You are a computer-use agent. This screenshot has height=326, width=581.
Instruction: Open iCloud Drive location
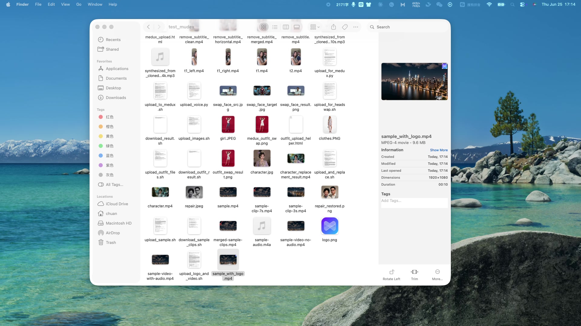(x=116, y=204)
